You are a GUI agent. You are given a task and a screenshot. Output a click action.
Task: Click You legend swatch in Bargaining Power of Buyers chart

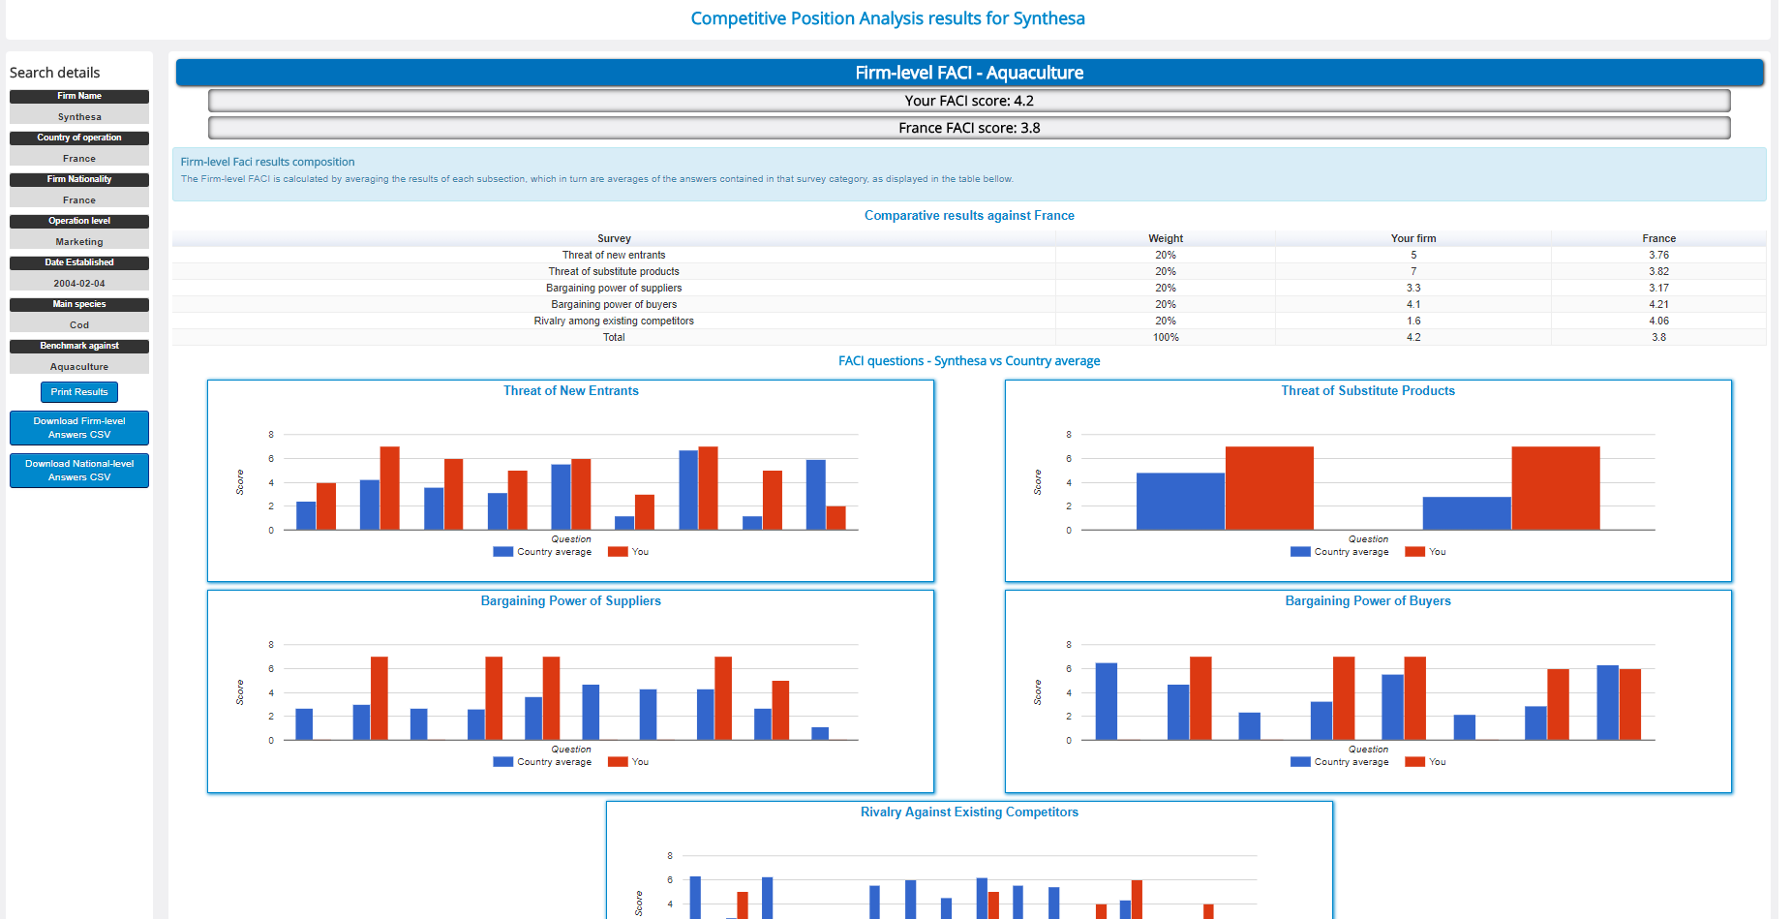[x=1415, y=762]
